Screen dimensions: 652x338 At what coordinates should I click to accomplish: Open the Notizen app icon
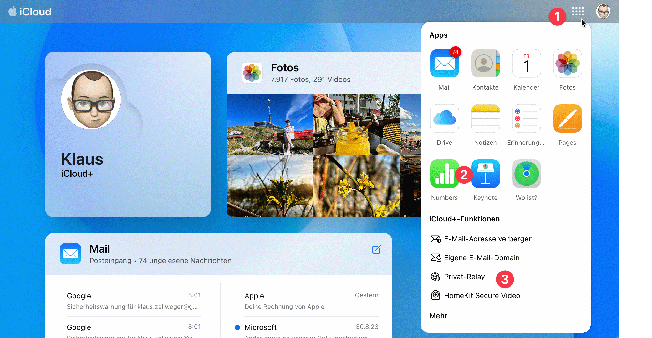coord(485,118)
